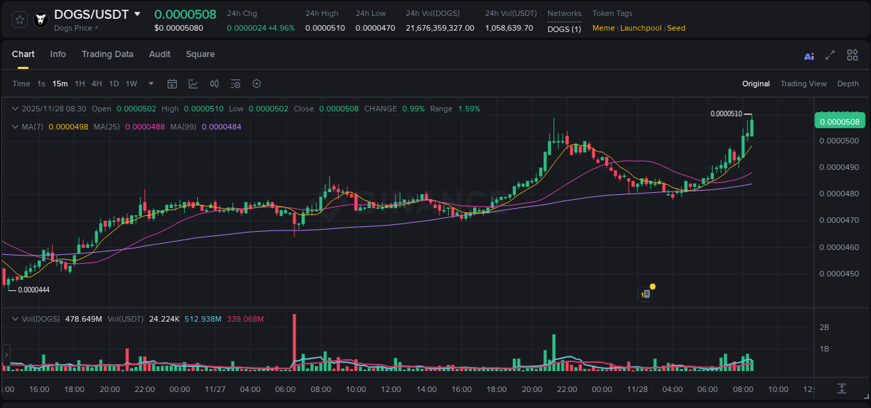Open the AI chart analysis feature

click(x=809, y=55)
